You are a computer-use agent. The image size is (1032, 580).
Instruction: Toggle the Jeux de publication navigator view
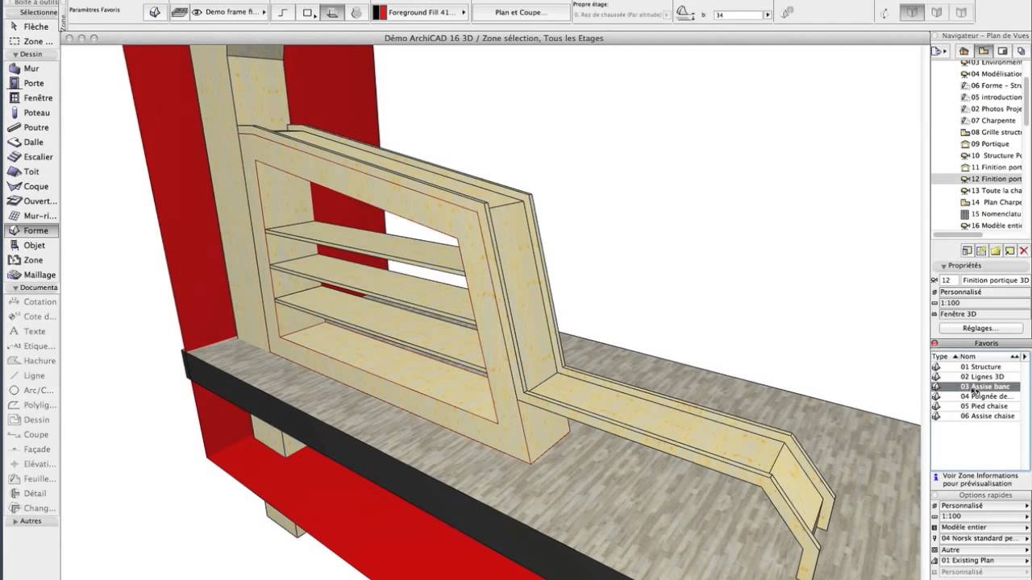point(1021,51)
